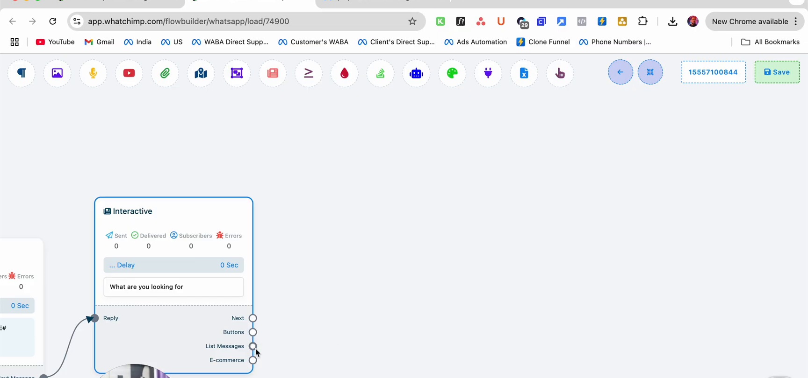The width and height of the screenshot is (808, 378).
Task: Click the green stack toolbar icon
Action: click(x=381, y=73)
